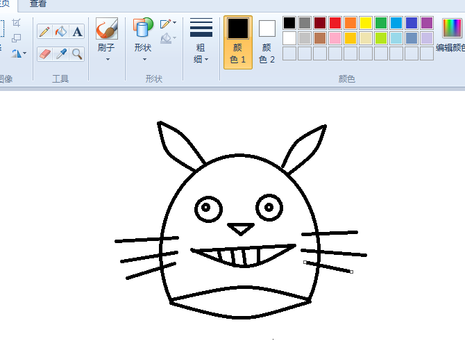Screen dimensions: 465x341
Task: Click the line's left endpoint handle on canvas
Action: click(305, 262)
